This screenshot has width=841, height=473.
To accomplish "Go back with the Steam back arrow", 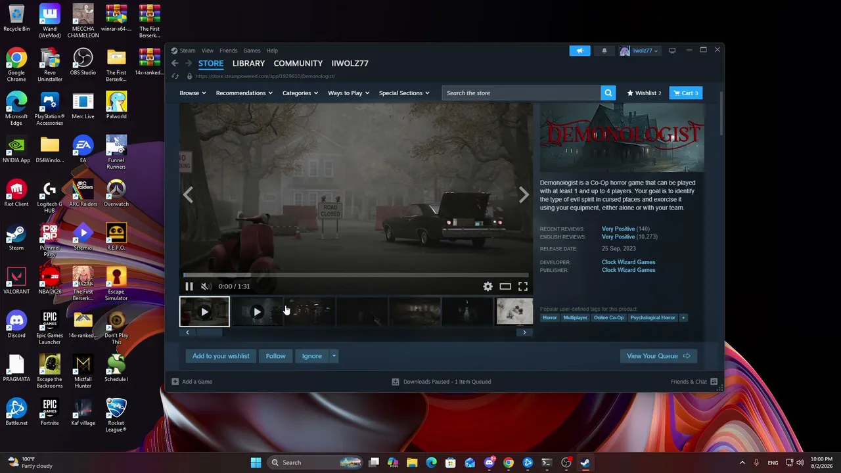I will (175, 63).
